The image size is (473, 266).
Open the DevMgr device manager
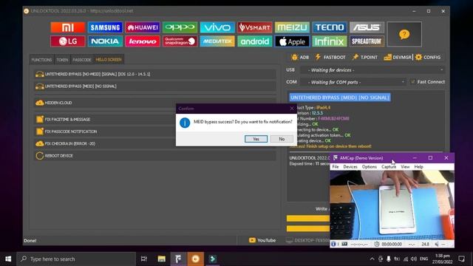pyautogui.click(x=398, y=57)
